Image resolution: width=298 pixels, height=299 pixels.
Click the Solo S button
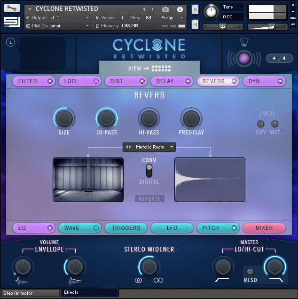coord(195,10)
